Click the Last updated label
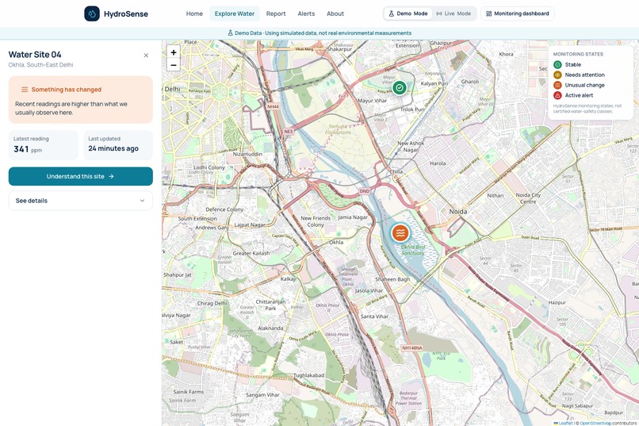 click(x=105, y=139)
